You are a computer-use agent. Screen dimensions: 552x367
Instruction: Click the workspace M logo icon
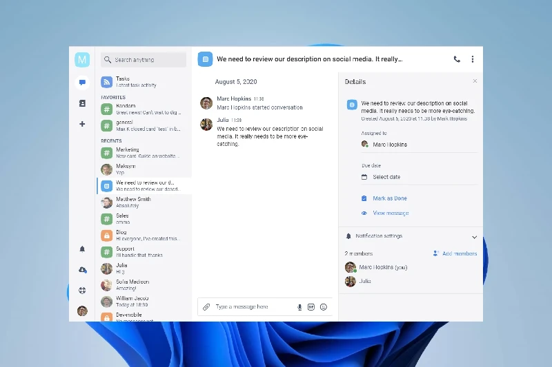pyautogui.click(x=82, y=60)
